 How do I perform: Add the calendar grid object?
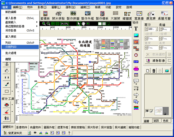[x=136, y=75]
